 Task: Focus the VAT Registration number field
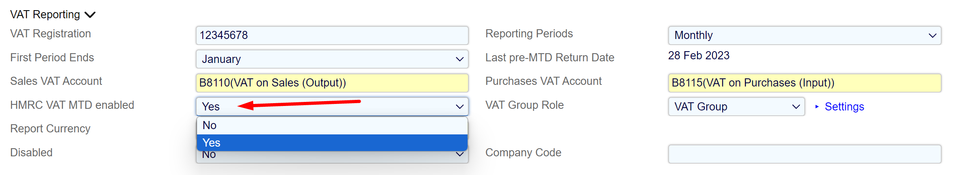[x=331, y=35]
